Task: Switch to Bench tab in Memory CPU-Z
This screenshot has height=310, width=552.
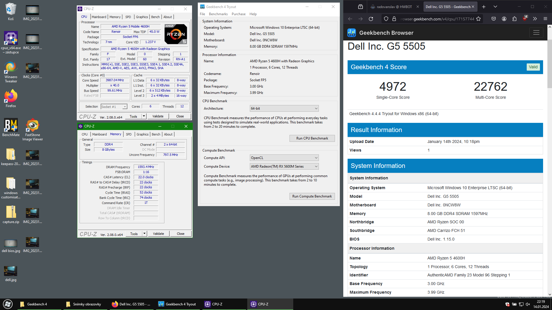Action: click(x=156, y=134)
